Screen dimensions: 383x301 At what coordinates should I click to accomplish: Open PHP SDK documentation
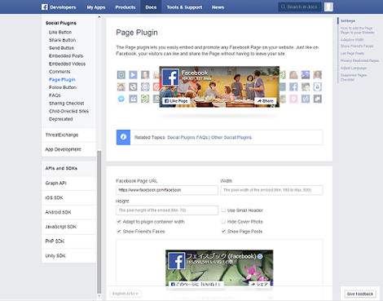[68, 241]
